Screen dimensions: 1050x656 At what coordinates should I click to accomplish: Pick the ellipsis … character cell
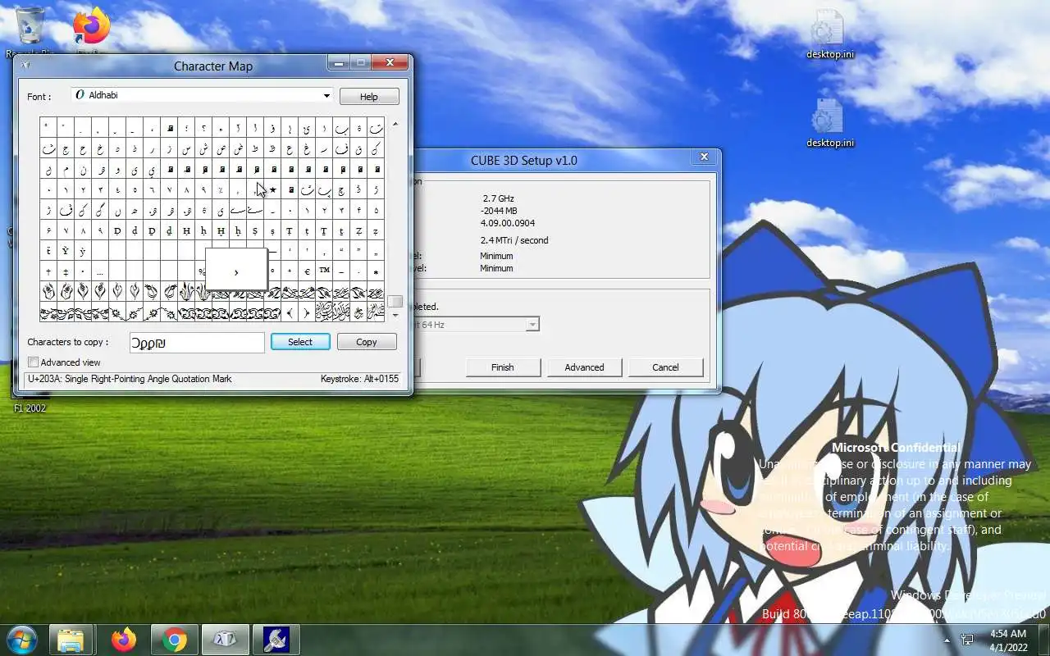pos(100,271)
